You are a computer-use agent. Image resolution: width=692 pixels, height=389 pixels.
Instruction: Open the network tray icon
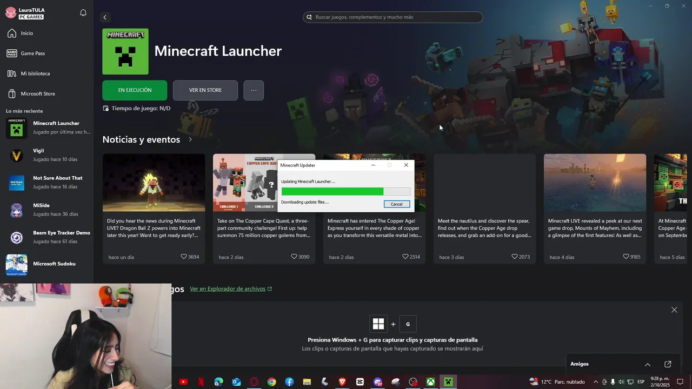click(x=630, y=382)
